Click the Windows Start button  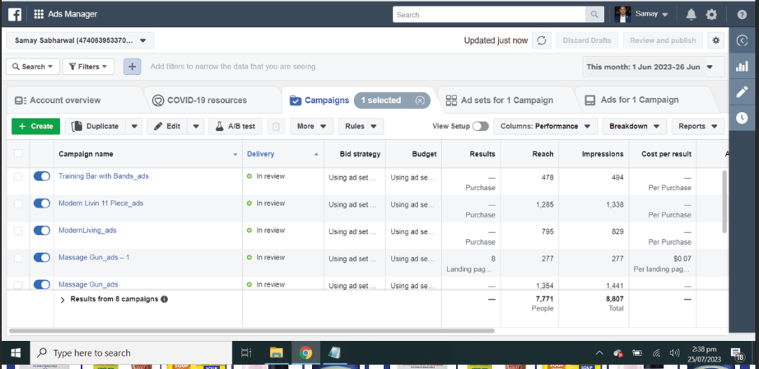(16, 353)
